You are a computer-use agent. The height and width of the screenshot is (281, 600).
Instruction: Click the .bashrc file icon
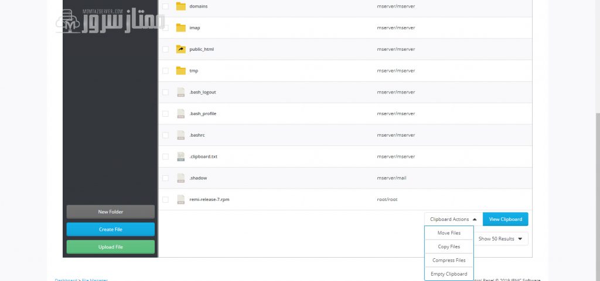point(181,135)
